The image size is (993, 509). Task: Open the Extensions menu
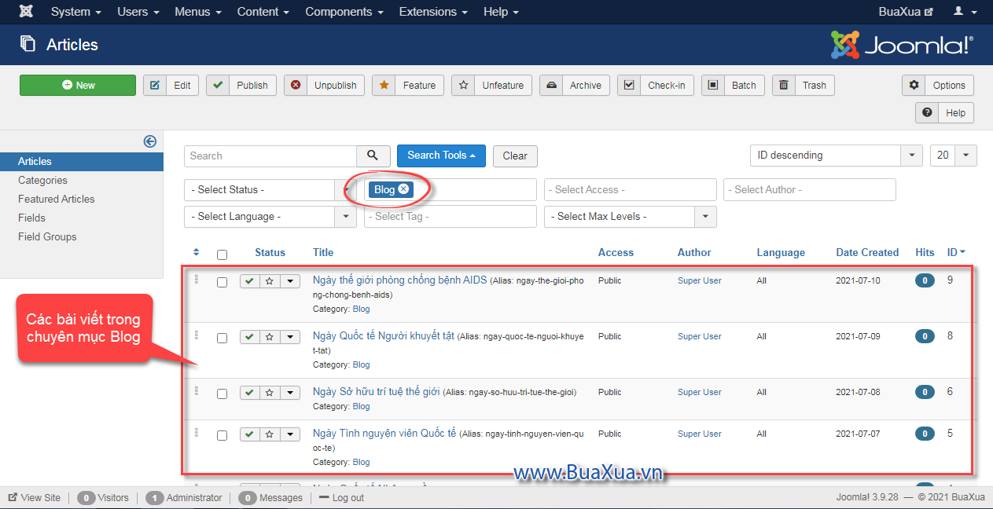point(433,12)
